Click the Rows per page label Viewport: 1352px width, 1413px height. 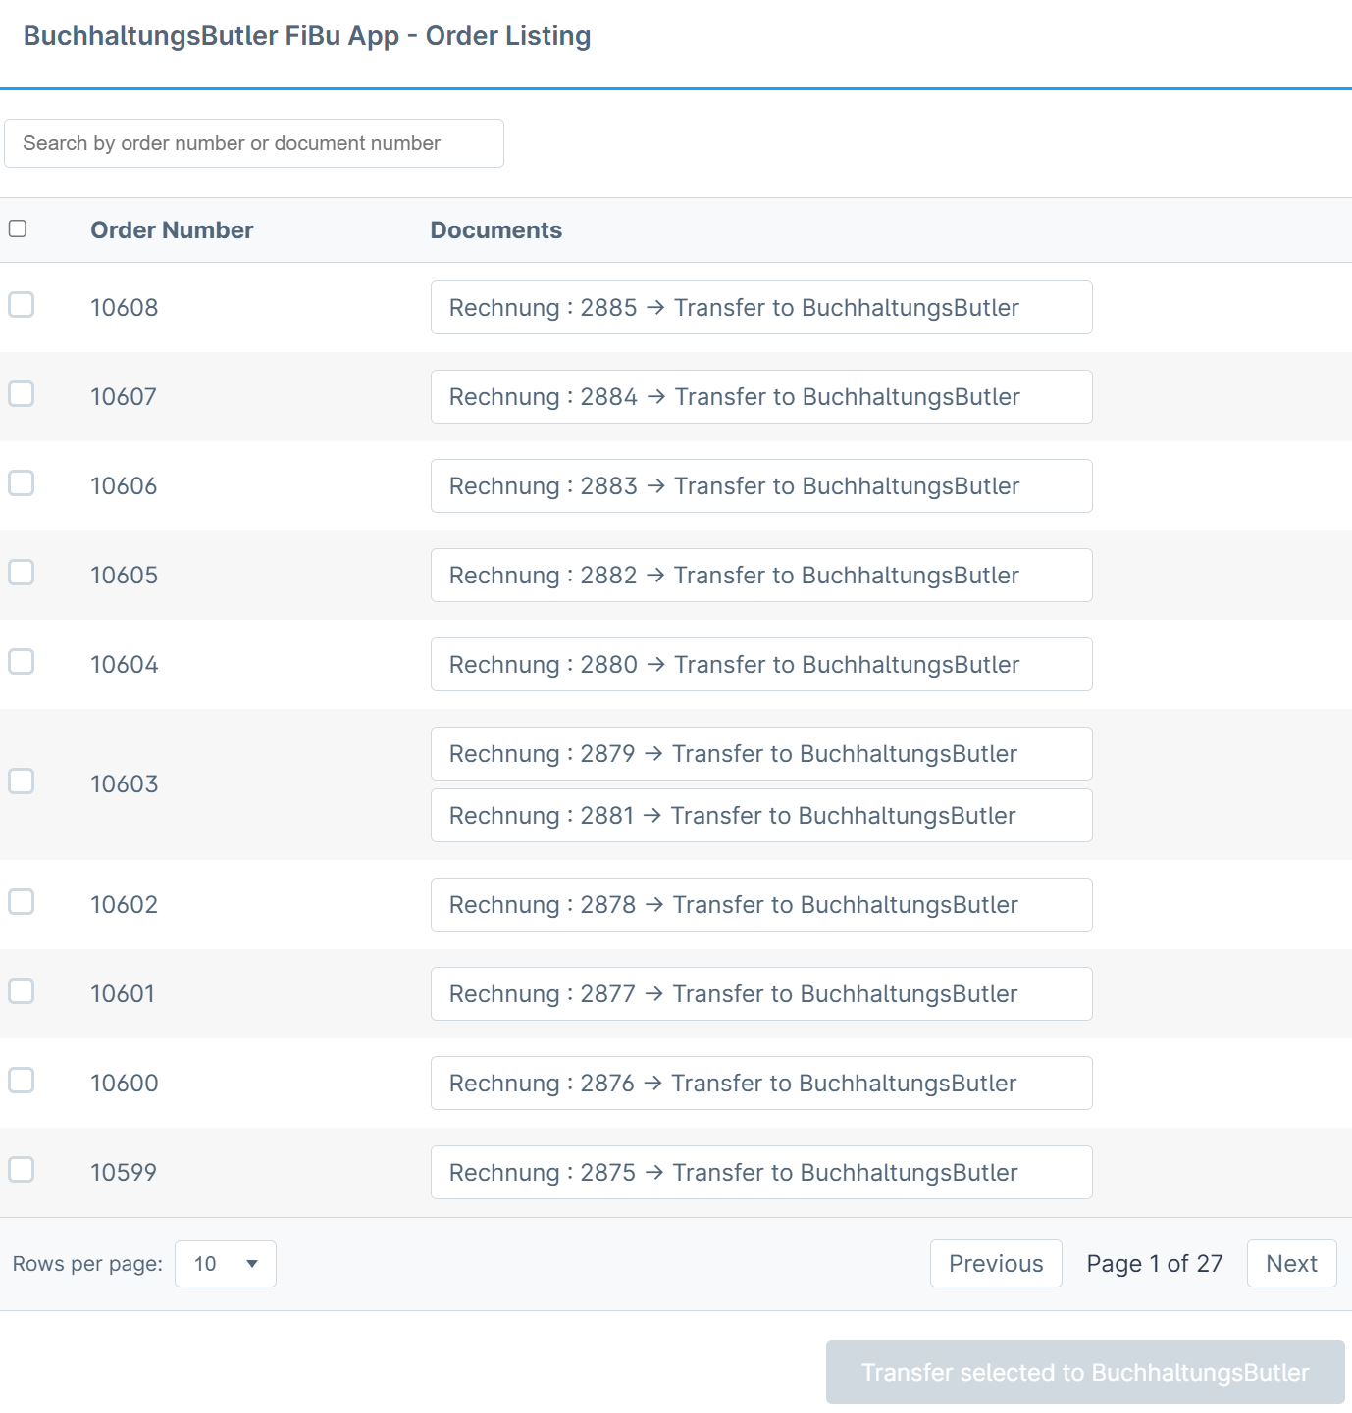[x=87, y=1264]
